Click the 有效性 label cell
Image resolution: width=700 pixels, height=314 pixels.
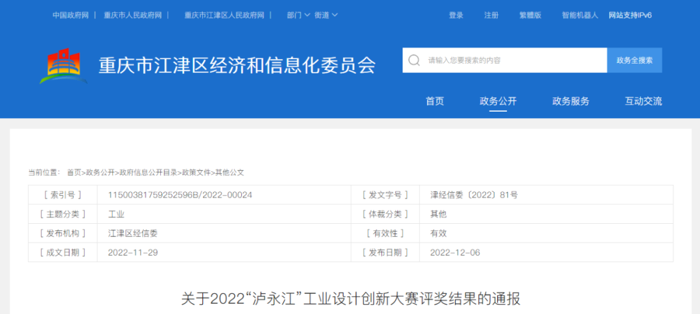(x=386, y=233)
